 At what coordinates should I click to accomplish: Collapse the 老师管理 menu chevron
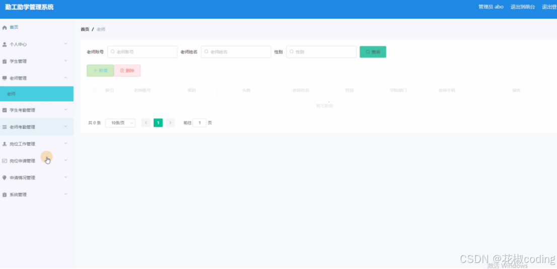[65, 78]
